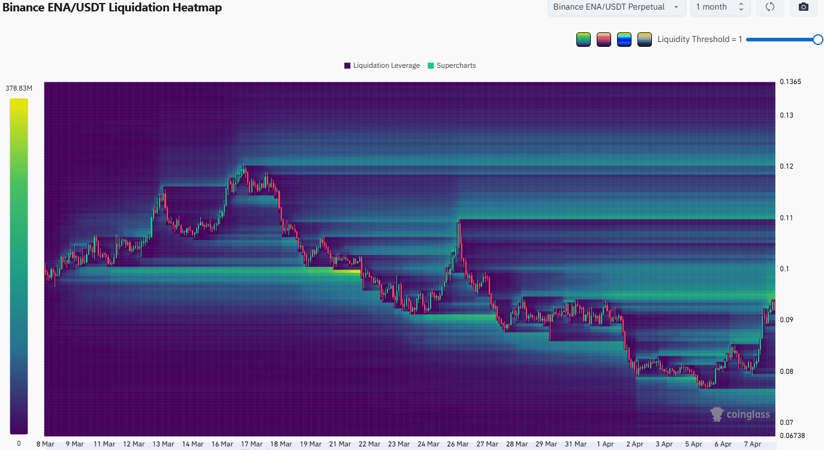This screenshot has height=450, width=824.
Task: Click the coinglass watermark logo
Action: [x=739, y=415]
